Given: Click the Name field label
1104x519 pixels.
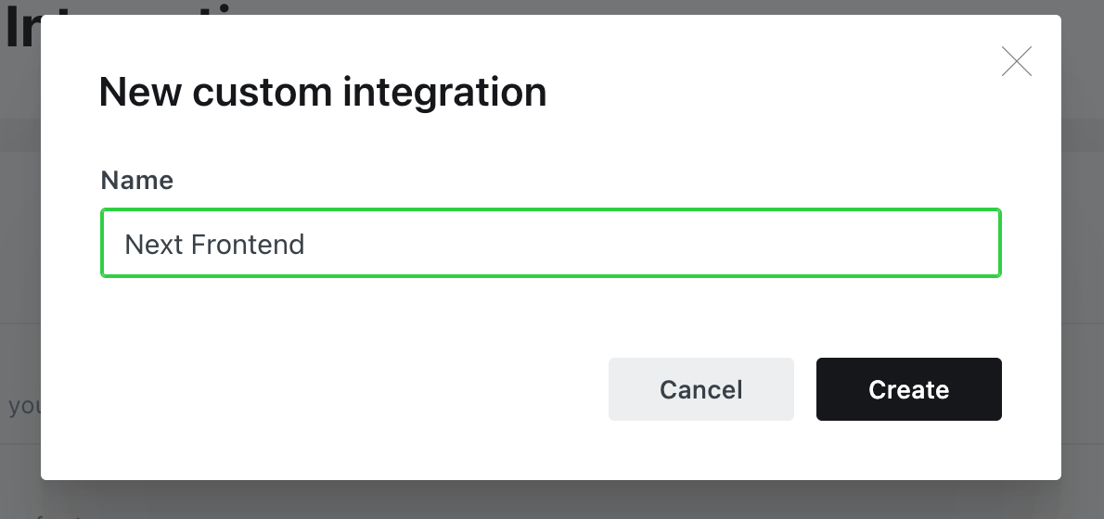Looking at the screenshot, I should tap(136, 180).
